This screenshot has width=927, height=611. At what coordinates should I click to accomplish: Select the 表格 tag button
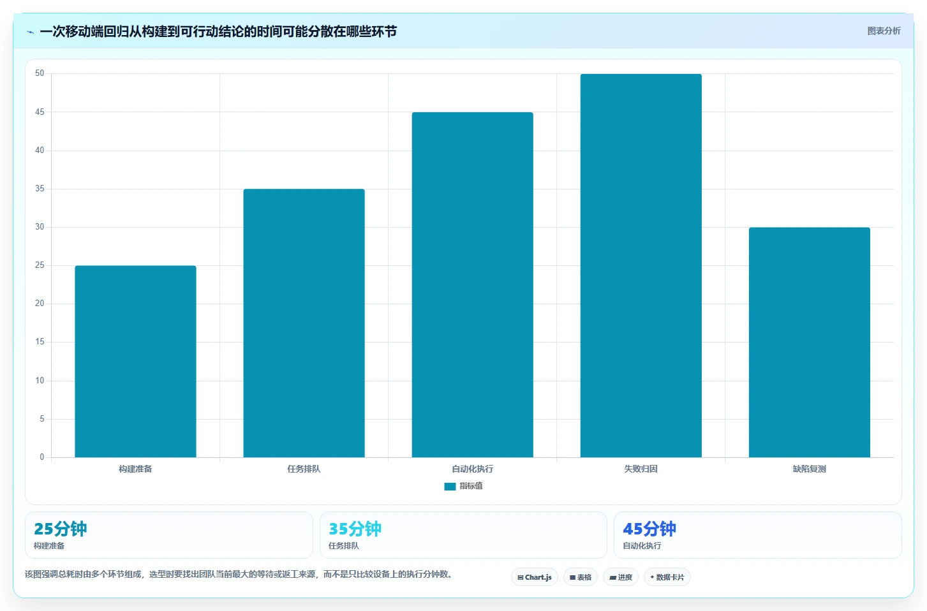tap(581, 577)
